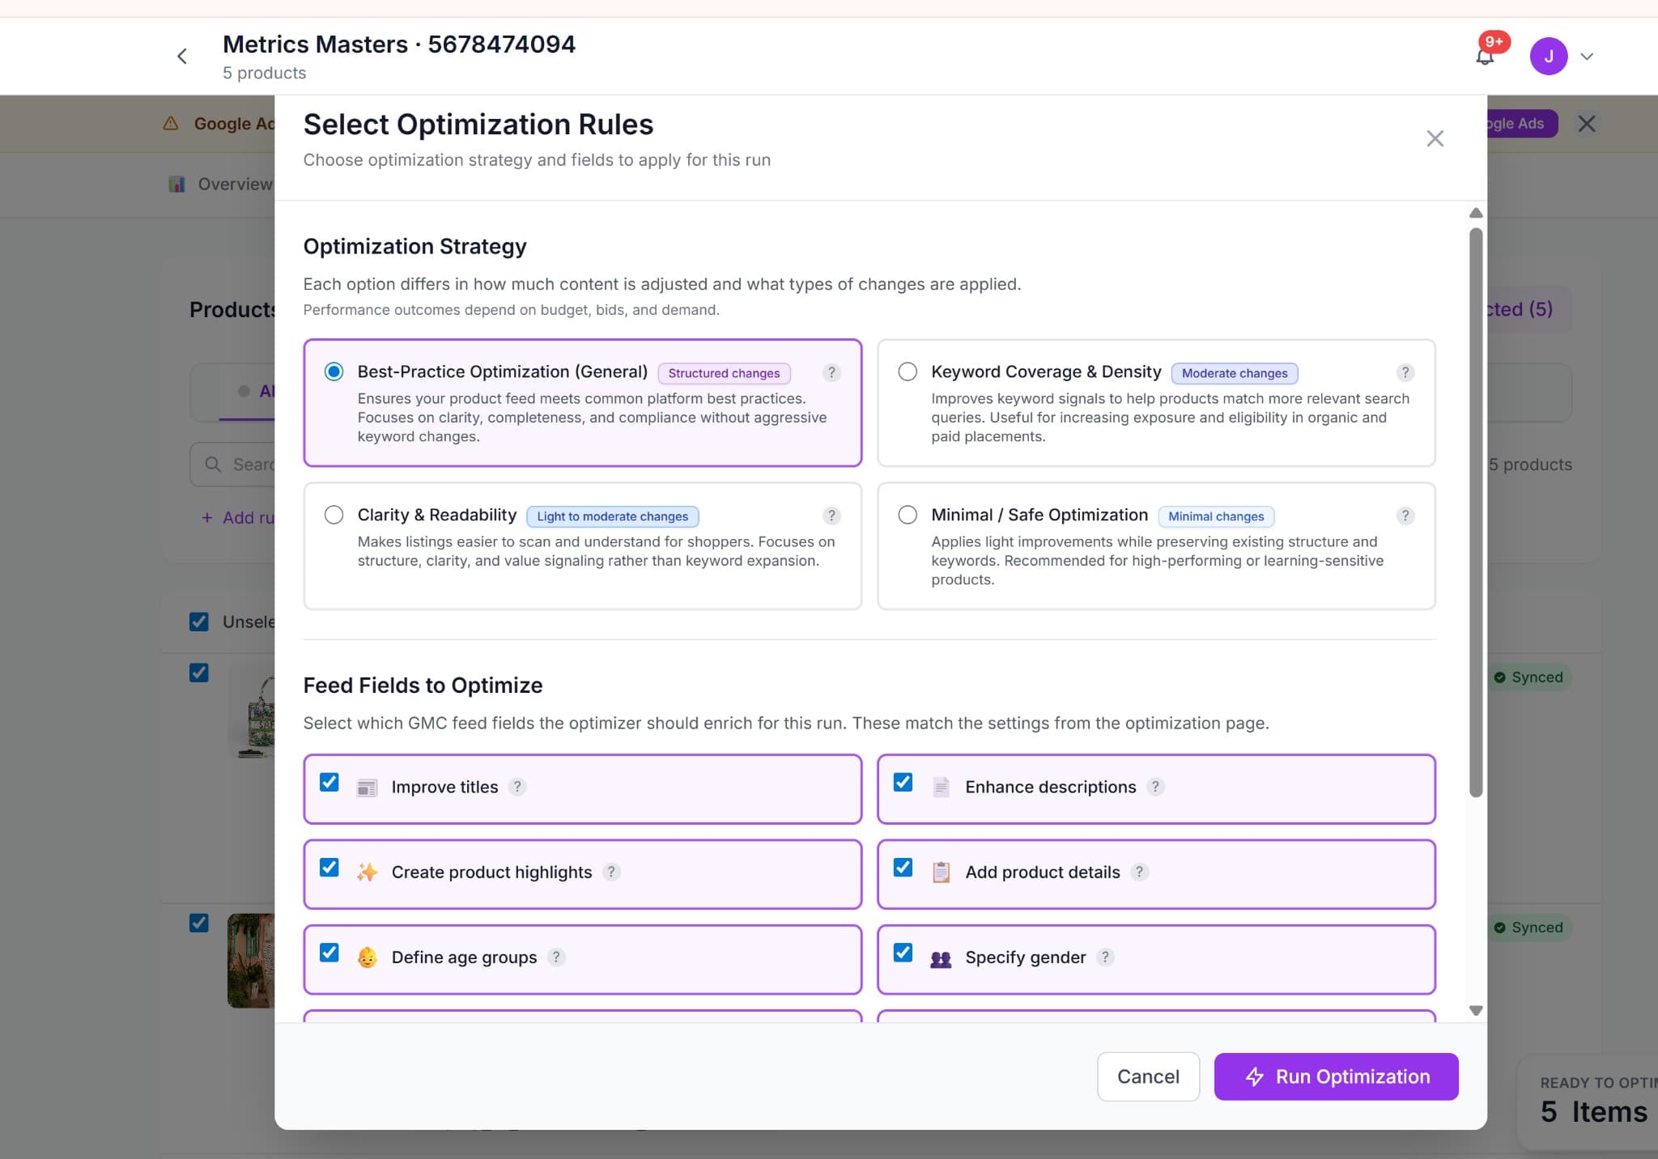Screen dimensions: 1658x1159
Task: Click the help icon beside Improve titles
Action: (517, 787)
